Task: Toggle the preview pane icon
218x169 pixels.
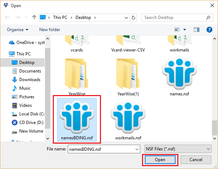Action: click(x=197, y=30)
